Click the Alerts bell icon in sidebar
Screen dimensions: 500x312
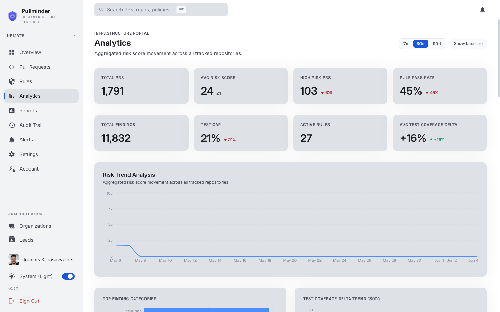click(12, 140)
